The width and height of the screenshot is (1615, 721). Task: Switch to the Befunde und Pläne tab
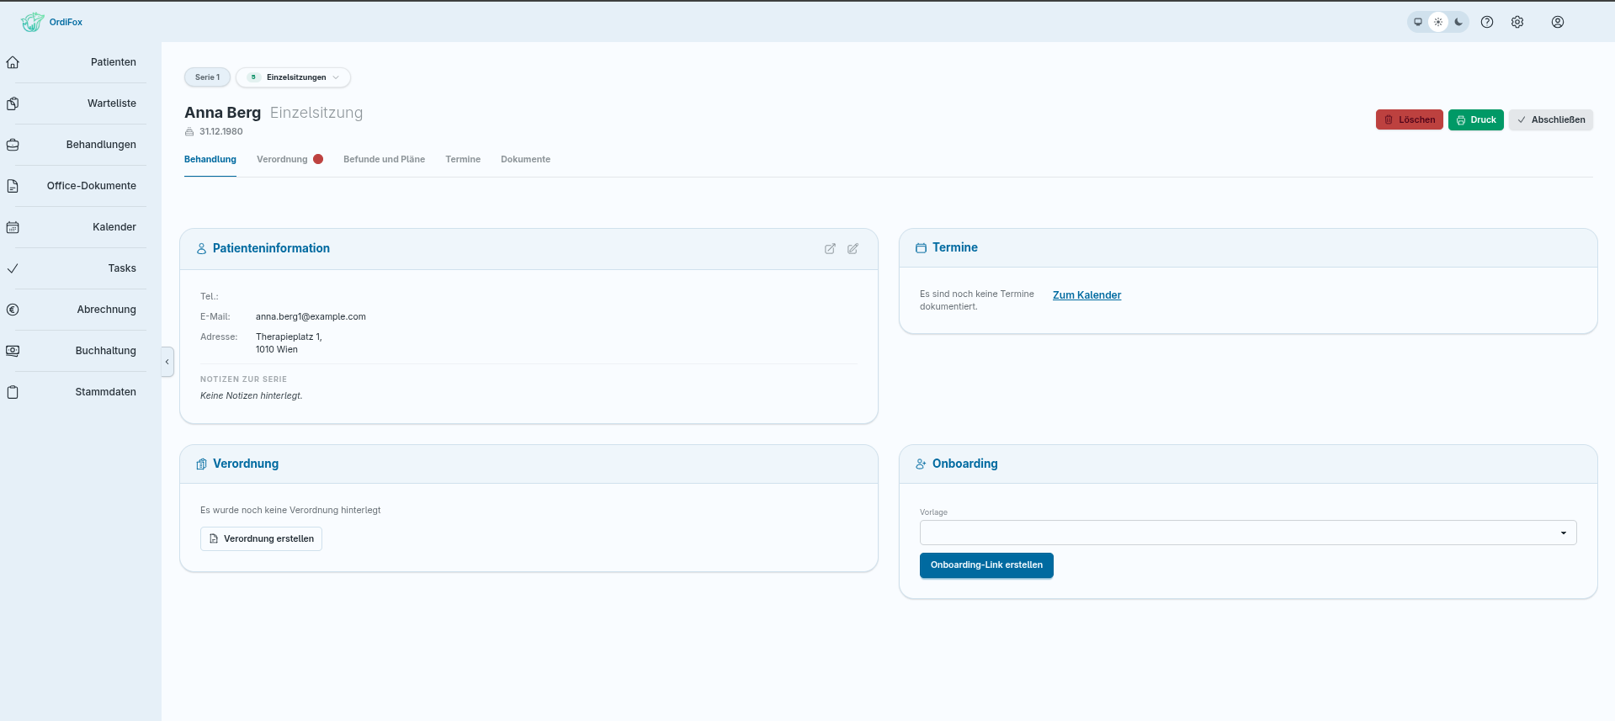point(384,159)
